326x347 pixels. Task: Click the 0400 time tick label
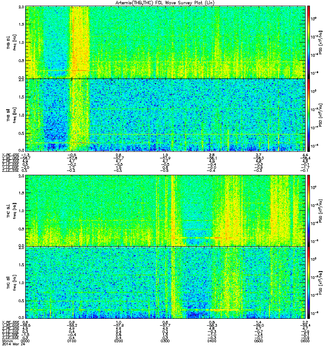[212, 341]
